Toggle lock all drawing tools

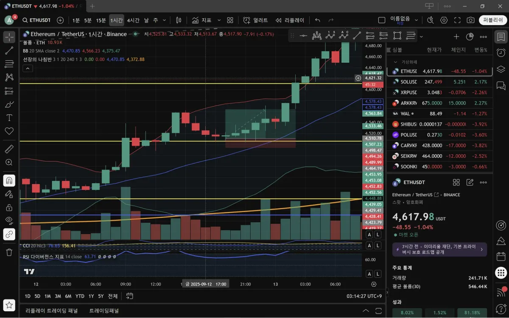9,207
